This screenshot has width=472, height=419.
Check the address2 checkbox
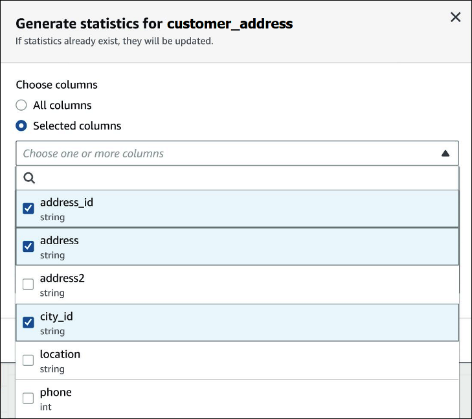click(28, 284)
